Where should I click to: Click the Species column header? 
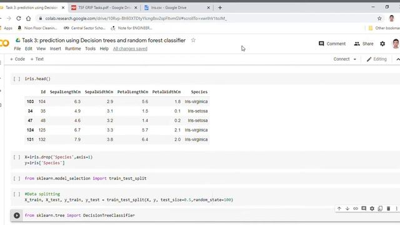pyautogui.click(x=199, y=92)
